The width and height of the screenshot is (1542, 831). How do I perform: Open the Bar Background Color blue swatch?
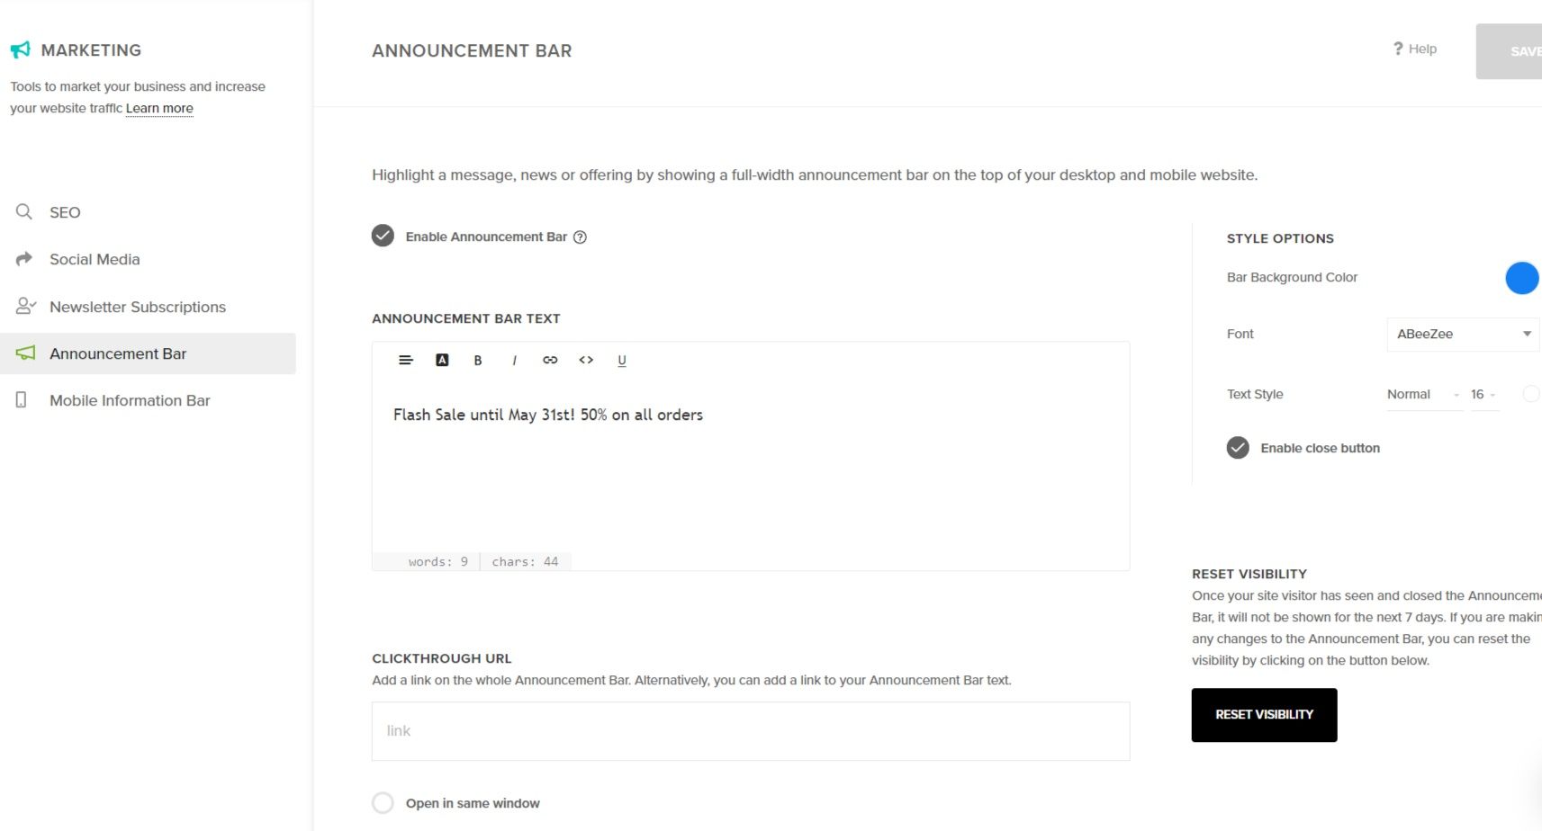[1522, 278]
